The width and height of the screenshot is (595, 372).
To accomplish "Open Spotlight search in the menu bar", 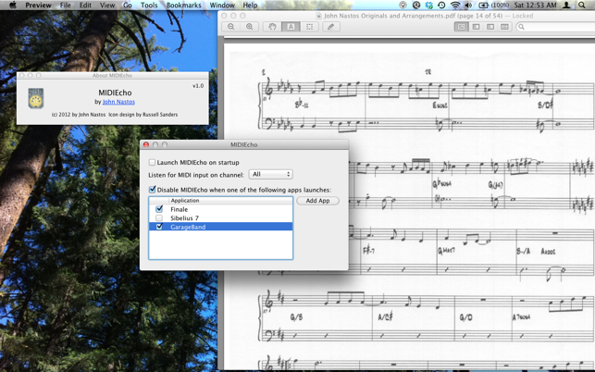I will tap(582, 5).
